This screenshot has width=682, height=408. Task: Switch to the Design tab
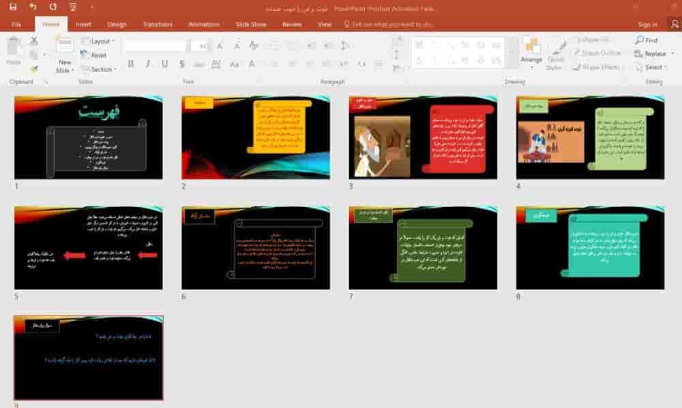click(x=117, y=25)
